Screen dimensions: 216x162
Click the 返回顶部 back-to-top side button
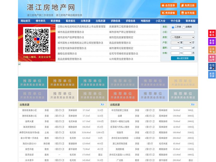[212, 75]
